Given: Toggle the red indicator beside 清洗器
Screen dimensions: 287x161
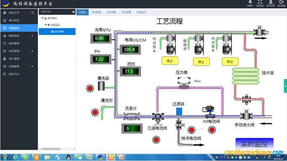Looking at the screenshot, I should point(90,87).
